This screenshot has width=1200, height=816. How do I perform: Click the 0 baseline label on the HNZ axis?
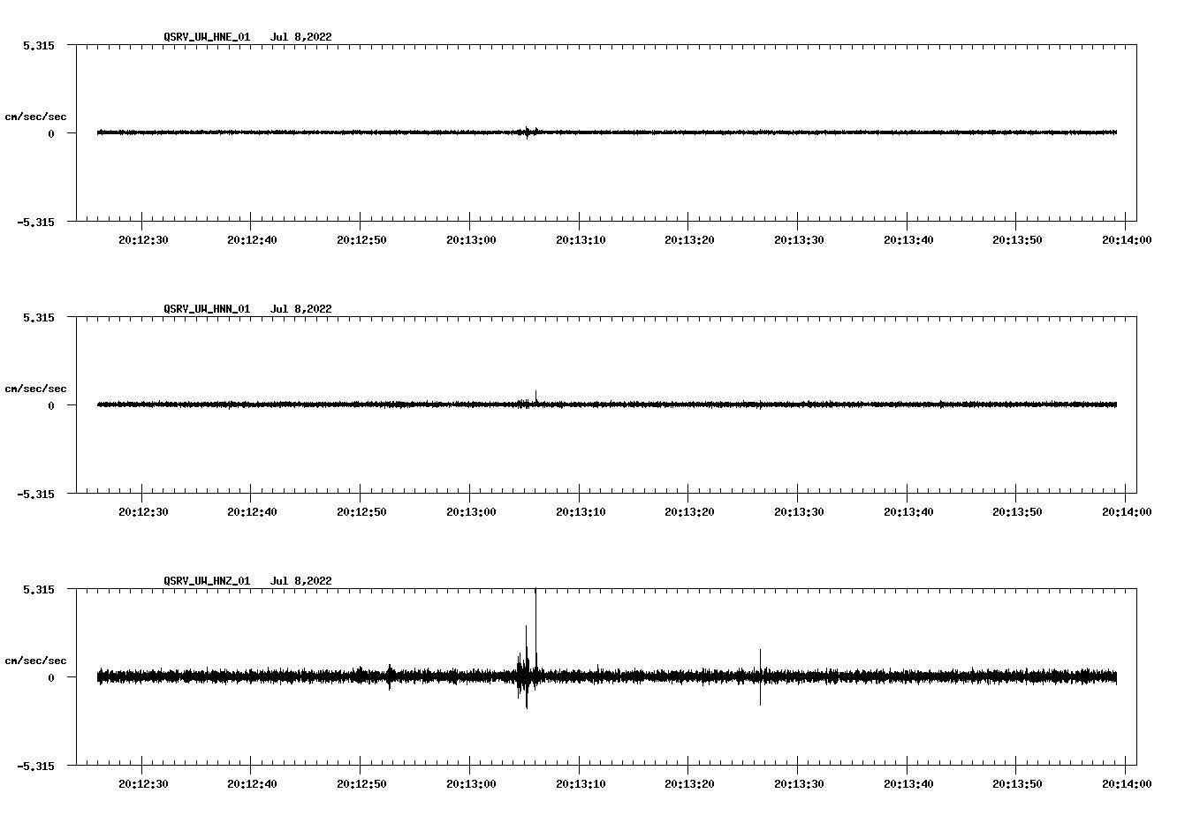(51, 678)
